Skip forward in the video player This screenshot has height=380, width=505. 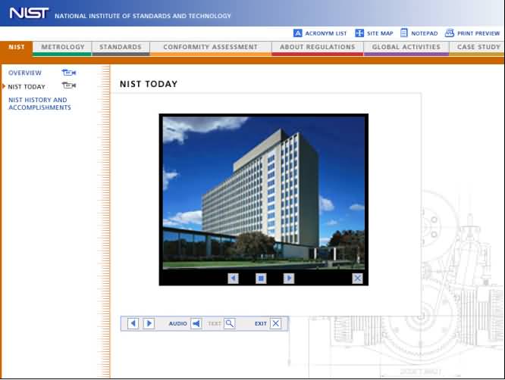pyautogui.click(x=288, y=278)
